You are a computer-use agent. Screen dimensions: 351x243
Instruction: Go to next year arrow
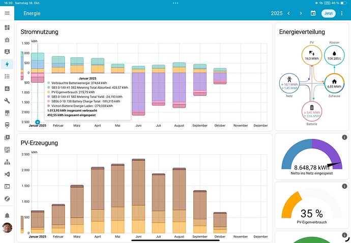pyautogui.click(x=301, y=13)
